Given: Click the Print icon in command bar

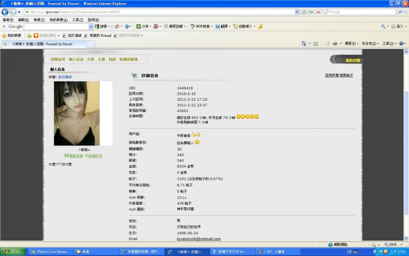Looking at the screenshot, I should coord(335,44).
